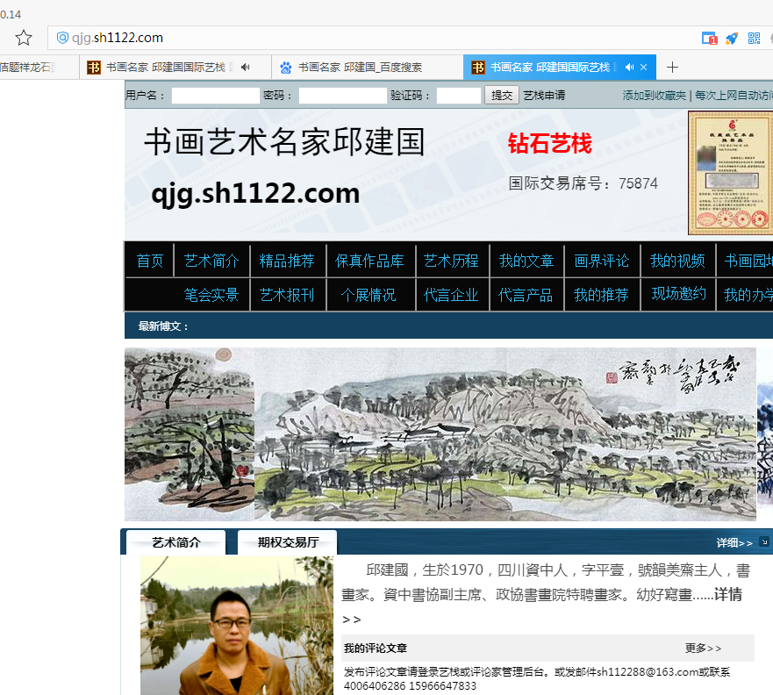Click the 最新博文 label
773x695 pixels.
tap(163, 326)
